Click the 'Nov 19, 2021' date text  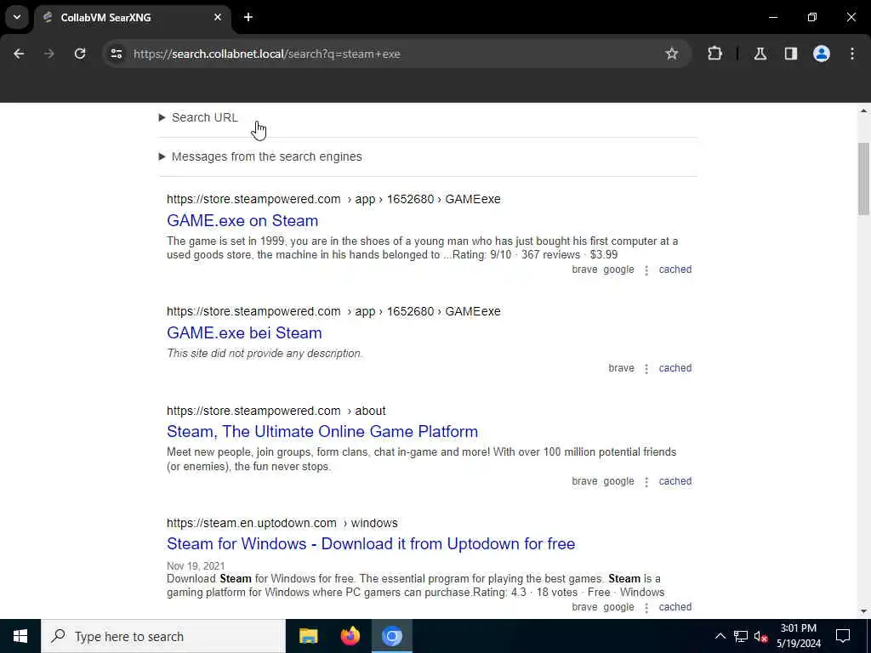coord(196,565)
